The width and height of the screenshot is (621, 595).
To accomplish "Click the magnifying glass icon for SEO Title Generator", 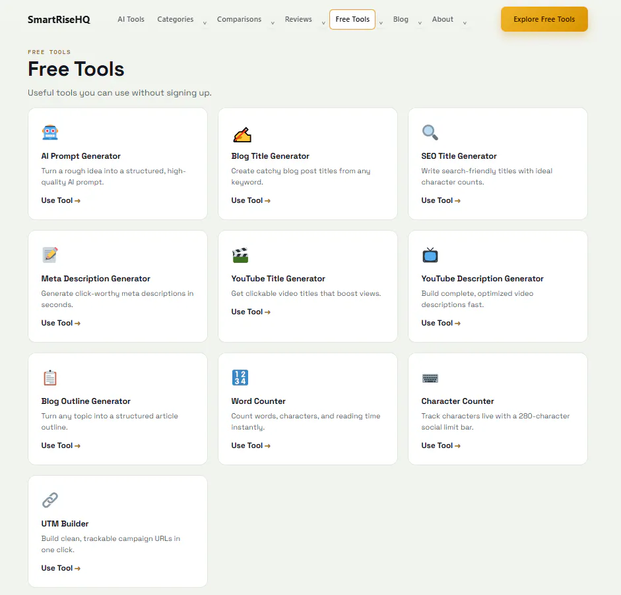I will [x=430, y=132].
